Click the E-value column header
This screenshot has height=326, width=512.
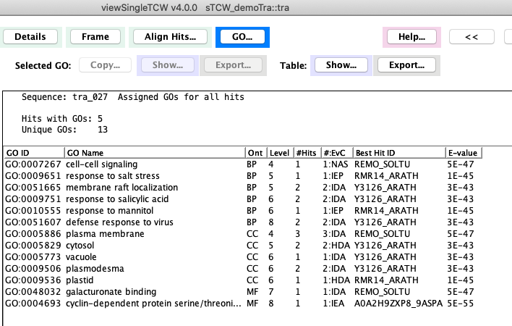click(x=463, y=153)
